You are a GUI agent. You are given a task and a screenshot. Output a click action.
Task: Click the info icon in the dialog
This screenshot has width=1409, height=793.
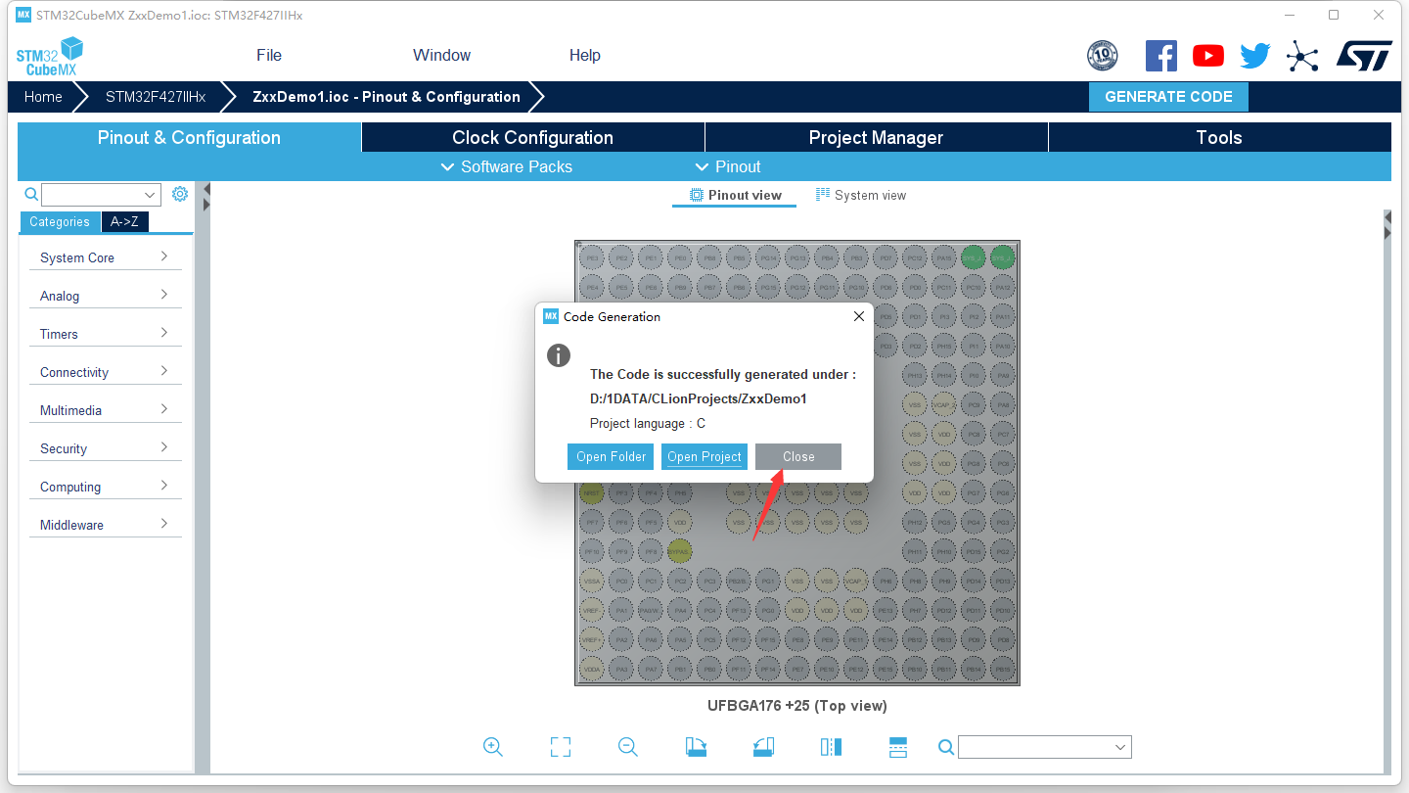[559, 355]
